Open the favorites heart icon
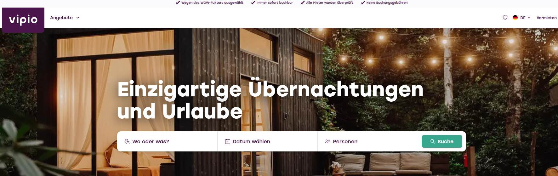The width and height of the screenshot is (558, 176). coord(505,18)
